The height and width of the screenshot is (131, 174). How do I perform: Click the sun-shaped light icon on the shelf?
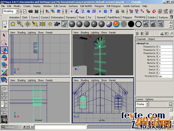(13, 24)
